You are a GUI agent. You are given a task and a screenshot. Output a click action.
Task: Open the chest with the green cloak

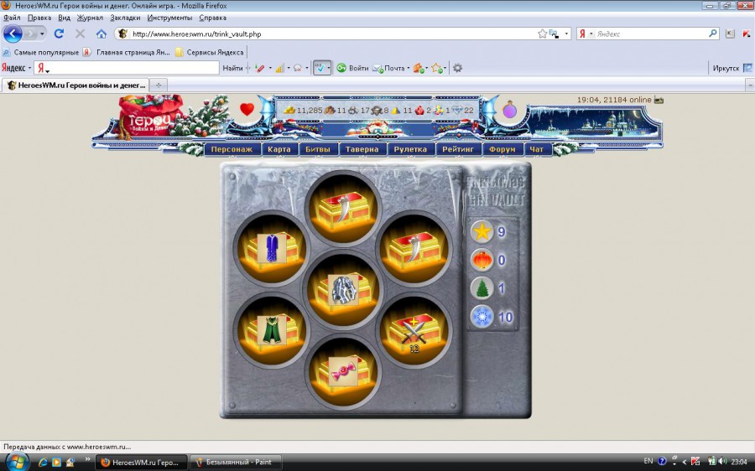point(272,329)
